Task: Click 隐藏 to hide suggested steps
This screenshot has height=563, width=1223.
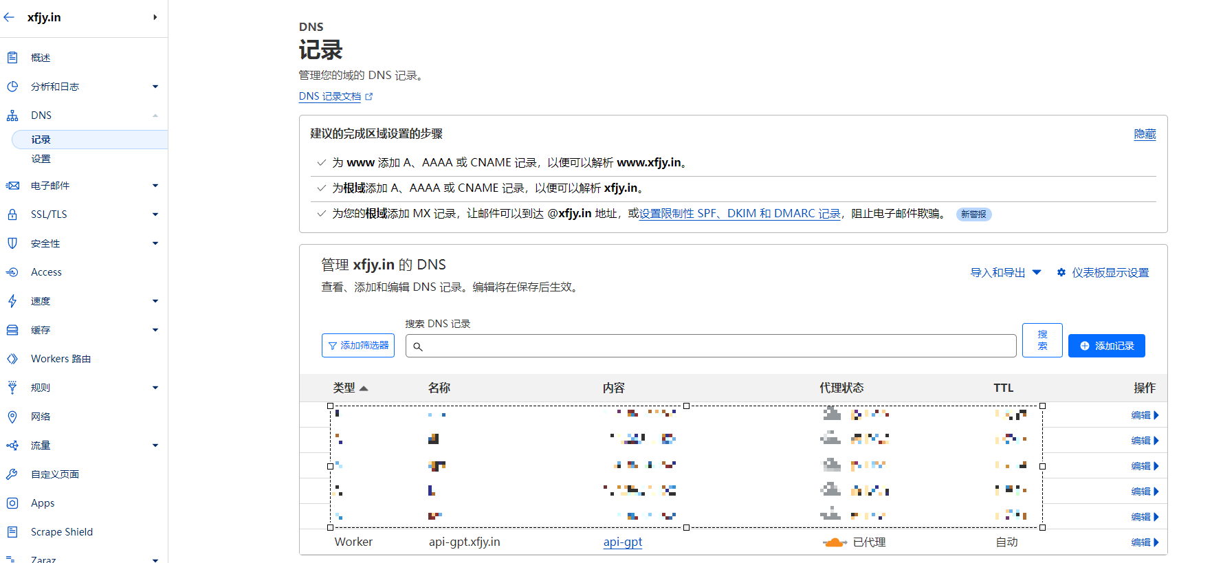Action: pos(1145,134)
